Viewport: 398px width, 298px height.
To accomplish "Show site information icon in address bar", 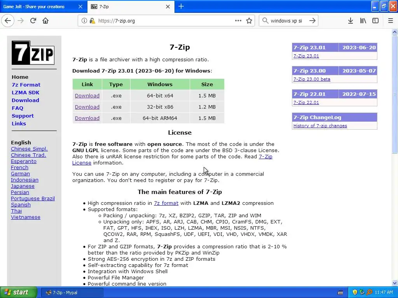I will (84, 21).
